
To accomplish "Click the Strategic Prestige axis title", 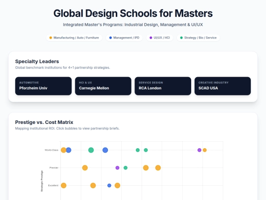I will (x=42, y=181).
